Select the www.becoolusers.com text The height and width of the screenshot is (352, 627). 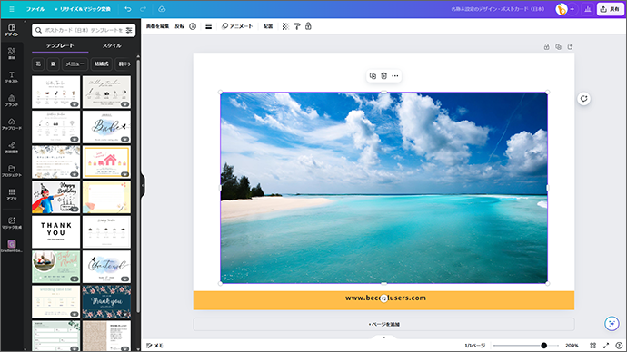(385, 298)
